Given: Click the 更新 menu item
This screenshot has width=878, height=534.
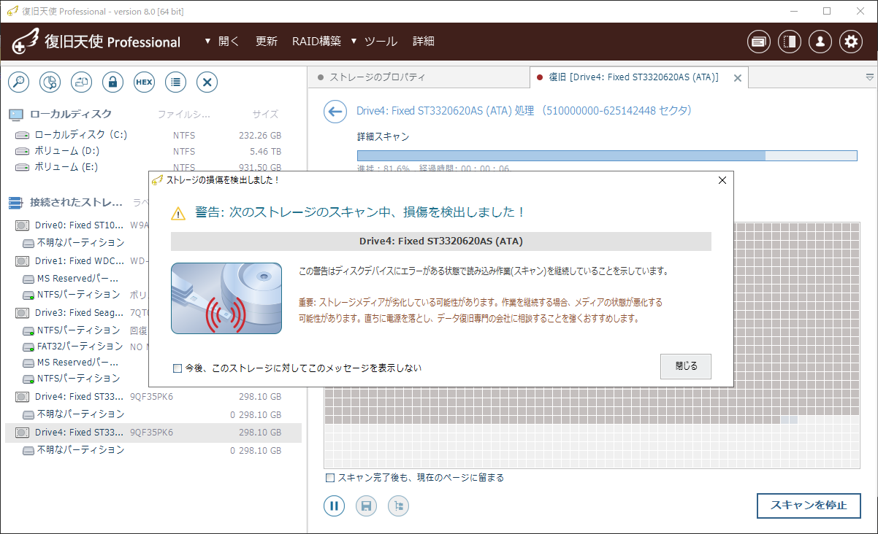Looking at the screenshot, I should tap(267, 42).
